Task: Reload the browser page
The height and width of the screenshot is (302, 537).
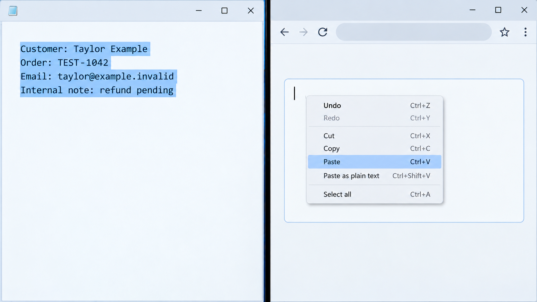Action: (323, 32)
